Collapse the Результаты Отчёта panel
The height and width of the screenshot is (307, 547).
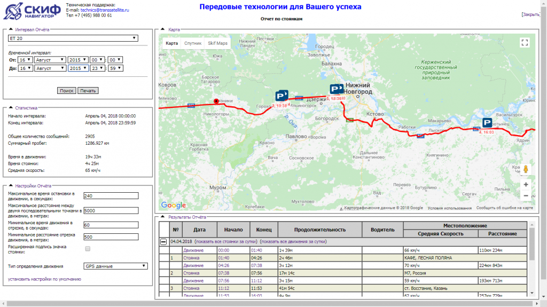pos(162,217)
